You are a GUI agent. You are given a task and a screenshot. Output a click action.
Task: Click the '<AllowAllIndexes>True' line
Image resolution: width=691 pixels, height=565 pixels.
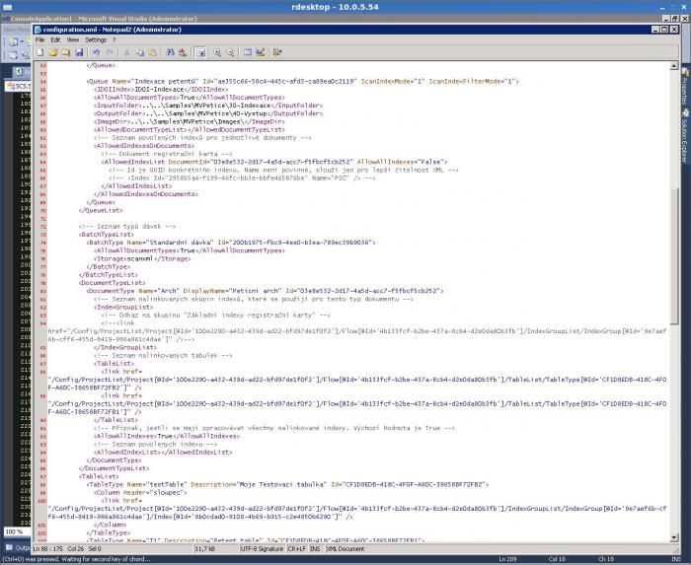[x=167, y=436]
